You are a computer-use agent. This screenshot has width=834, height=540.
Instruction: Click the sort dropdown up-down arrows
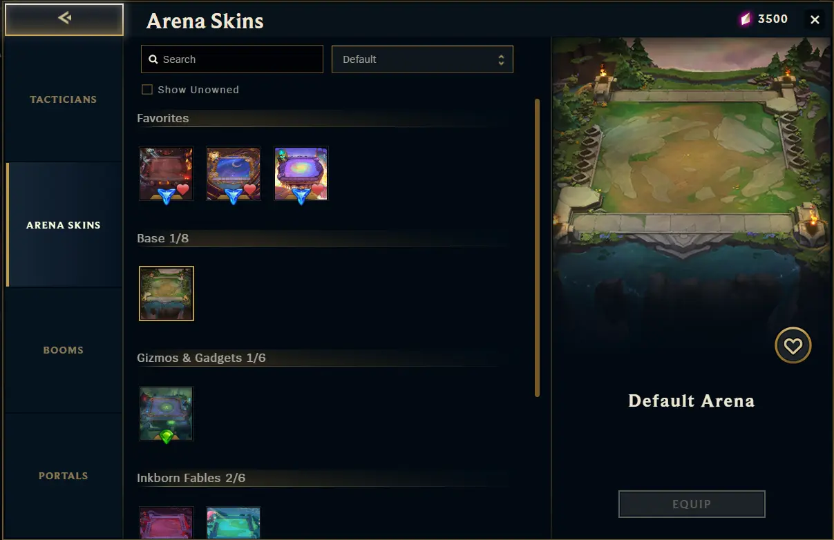click(501, 59)
